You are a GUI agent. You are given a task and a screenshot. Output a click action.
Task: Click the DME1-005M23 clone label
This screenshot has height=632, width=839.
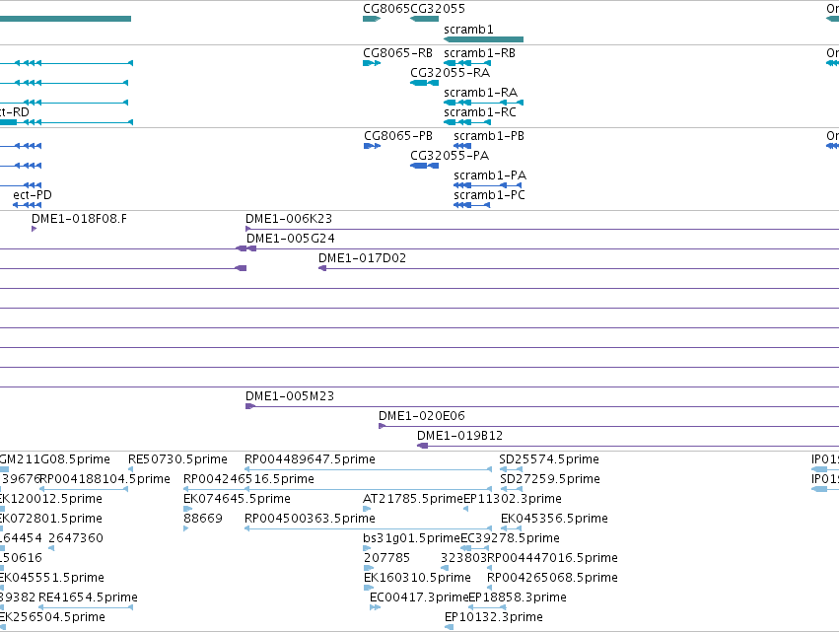(x=290, y=396)
